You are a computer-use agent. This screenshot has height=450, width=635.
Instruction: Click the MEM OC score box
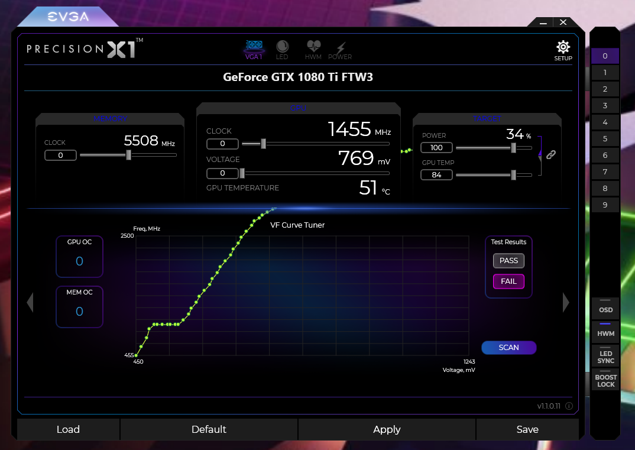click(79, 307)
